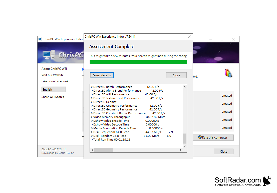This screenshot has width=277, height=193.
Task: Click the scroll up arrow in details list
Action: tap(184, 87)
